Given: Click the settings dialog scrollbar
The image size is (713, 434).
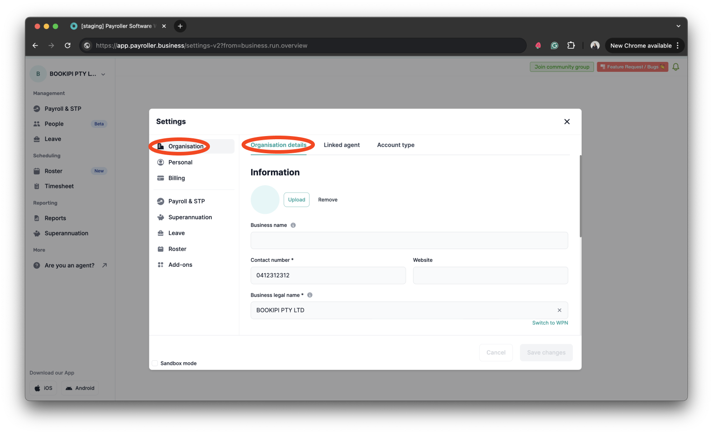Looking at the screenshot, I should point(580,196).
